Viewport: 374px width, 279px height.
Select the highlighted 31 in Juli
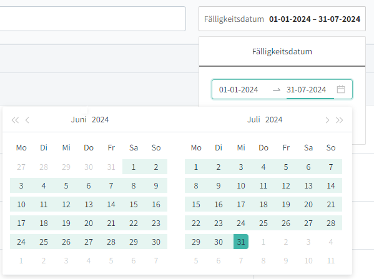coord(241,242)
